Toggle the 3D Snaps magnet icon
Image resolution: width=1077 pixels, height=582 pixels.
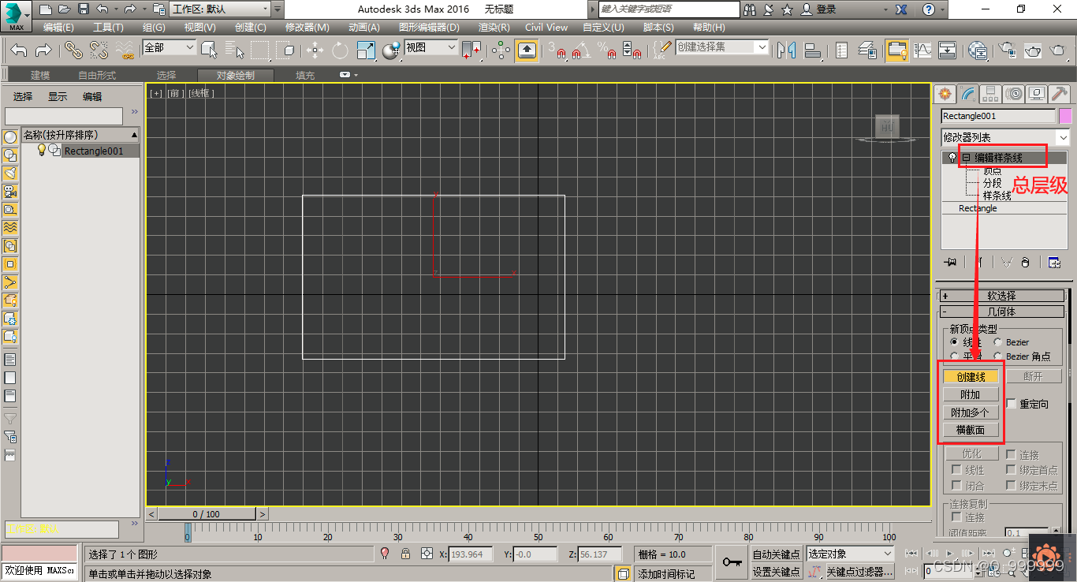click(x=558, y=50)
